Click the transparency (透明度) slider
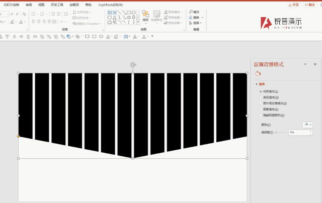 (x=281, y=133)
